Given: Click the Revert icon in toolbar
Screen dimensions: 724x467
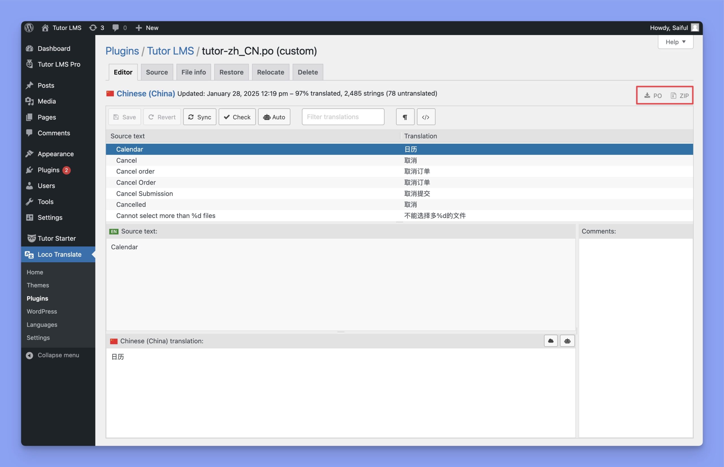Looking at the screenshot, I should [x=152, y=116].
